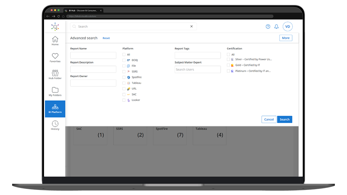Open the help question mark icon

pos(268,27)
